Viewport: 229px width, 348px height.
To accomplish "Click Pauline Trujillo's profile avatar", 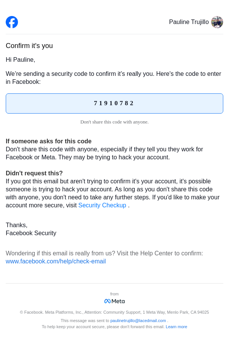I will tap(217, 22).
